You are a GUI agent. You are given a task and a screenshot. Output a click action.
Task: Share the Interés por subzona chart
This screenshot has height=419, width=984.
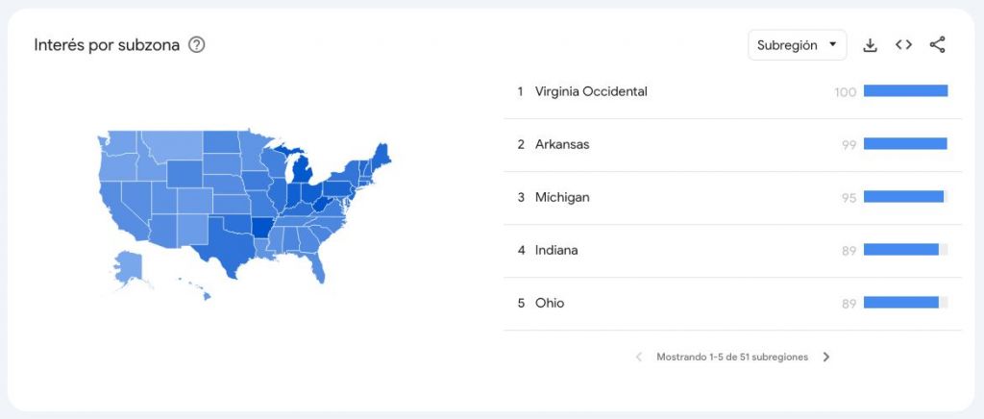937,44
